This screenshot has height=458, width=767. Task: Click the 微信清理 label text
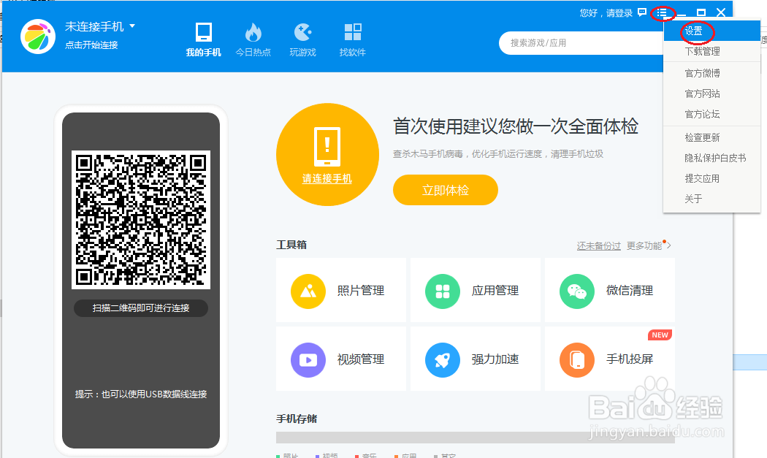tap(630, 291)
